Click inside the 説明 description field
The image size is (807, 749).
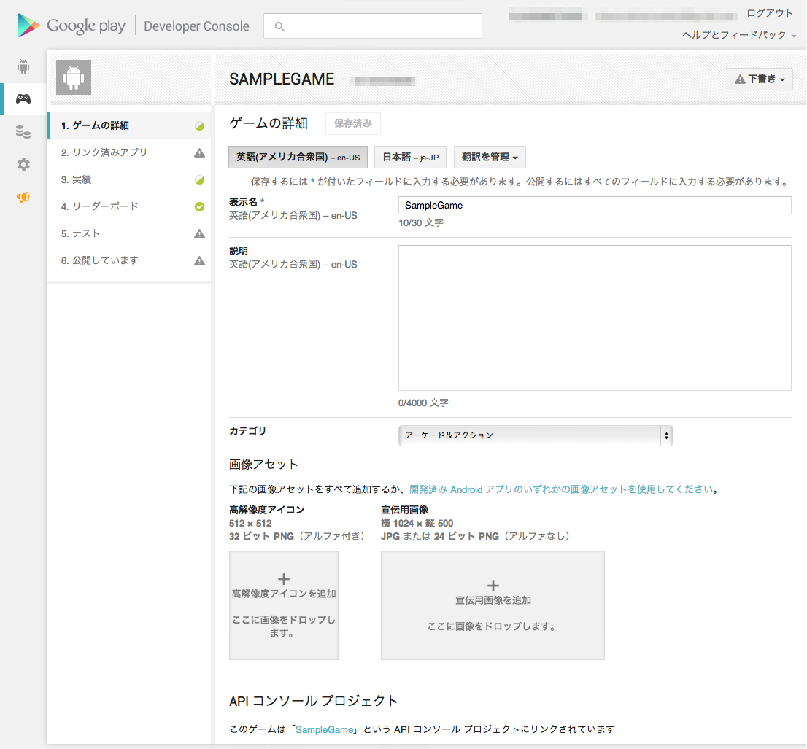click(594, 318)
